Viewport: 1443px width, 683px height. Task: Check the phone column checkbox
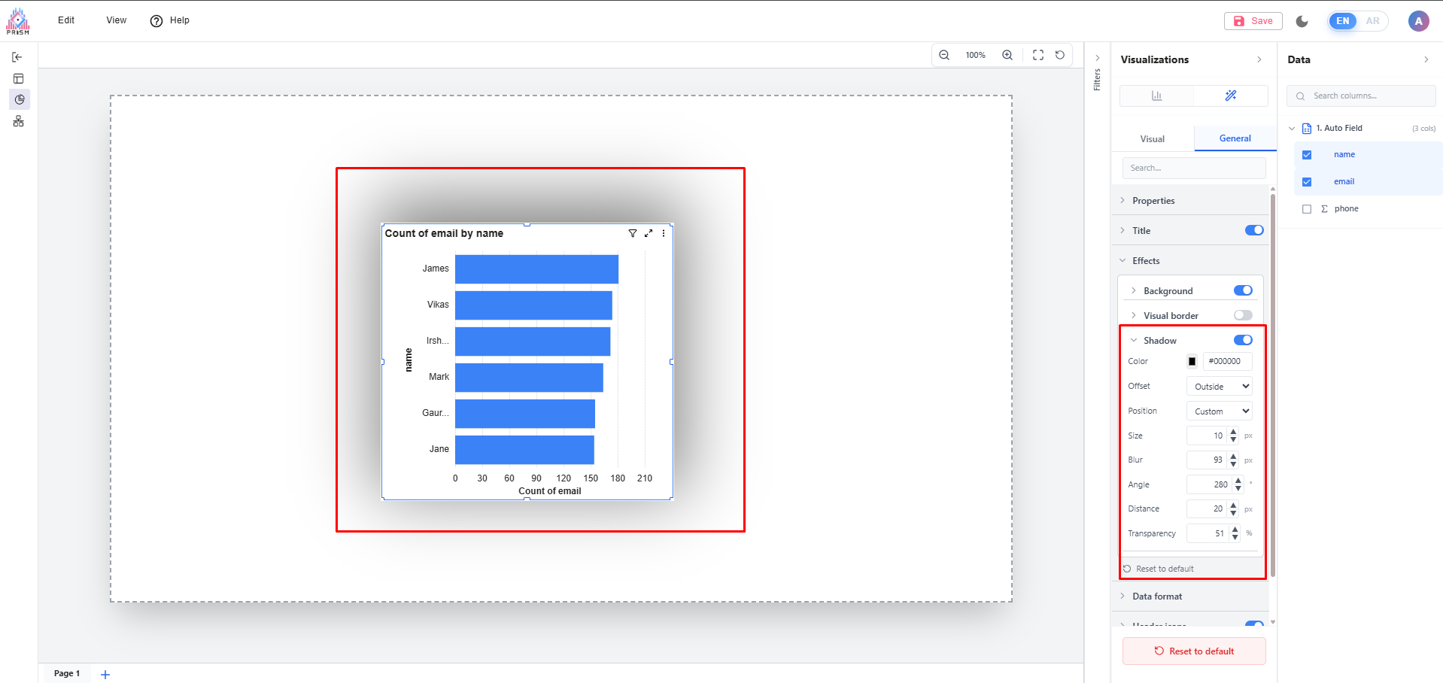point(1307,209)
